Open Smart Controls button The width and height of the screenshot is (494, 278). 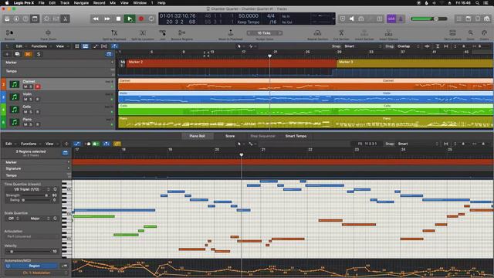click(x=46, y=19)
